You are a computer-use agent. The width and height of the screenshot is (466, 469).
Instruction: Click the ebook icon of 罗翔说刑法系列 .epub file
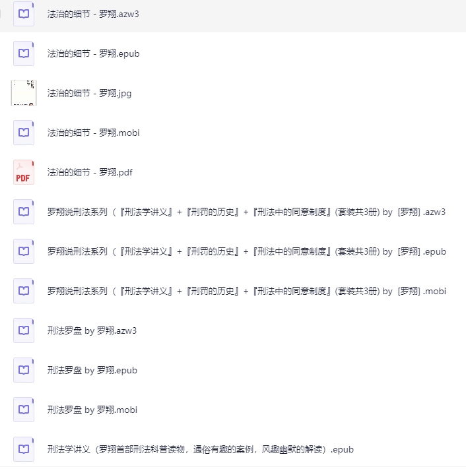point(24,251)
